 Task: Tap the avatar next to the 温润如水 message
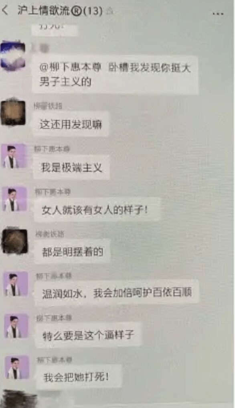click(16, 284)
